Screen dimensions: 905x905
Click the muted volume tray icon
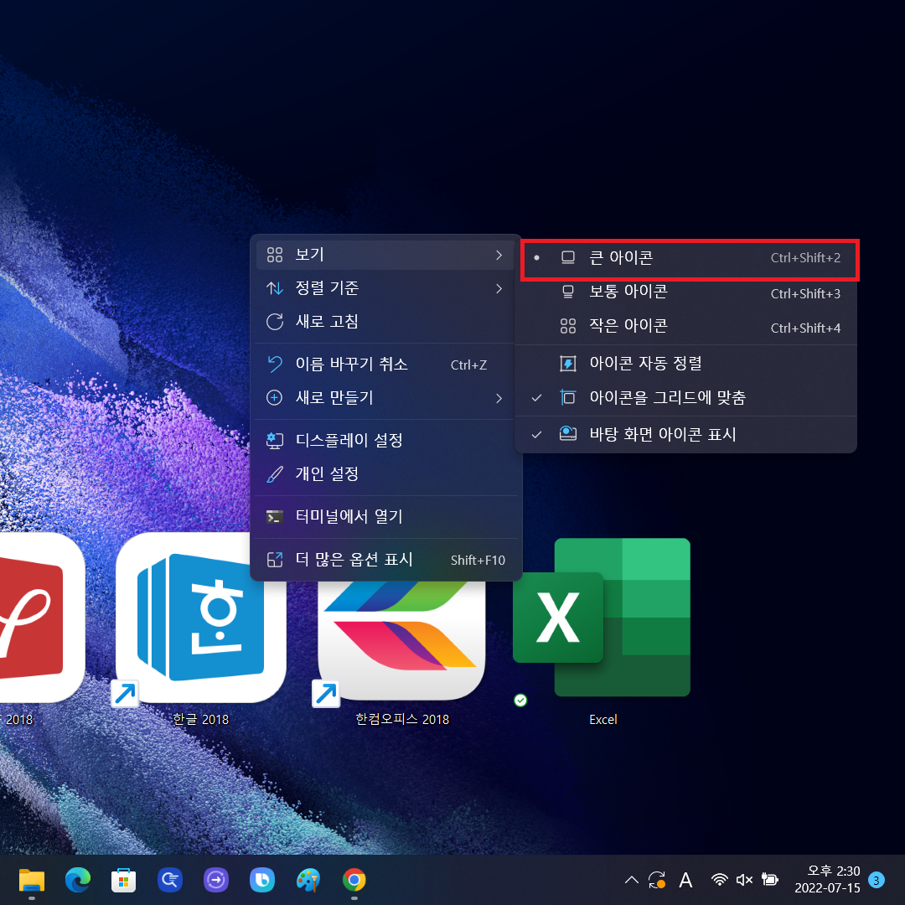pyautogui.click(x=745, y=880)
